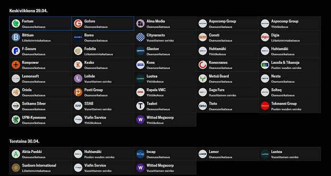Click the Cityvarasto dotted blue logo
331x176 pixels.
(x=141, y=37)
